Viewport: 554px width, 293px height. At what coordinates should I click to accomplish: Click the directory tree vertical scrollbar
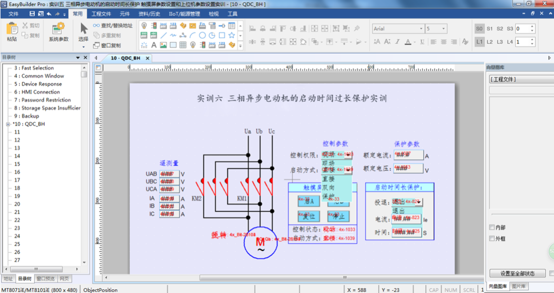(84, 165)
